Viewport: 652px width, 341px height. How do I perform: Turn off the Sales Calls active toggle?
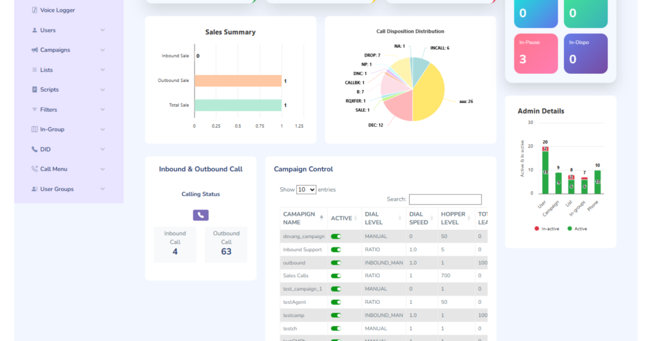click(336, 276)
